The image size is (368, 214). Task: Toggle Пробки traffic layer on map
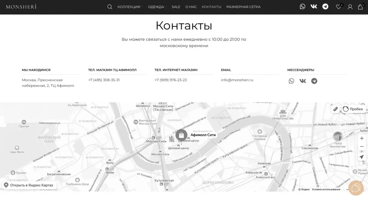[x=353, y=109]
